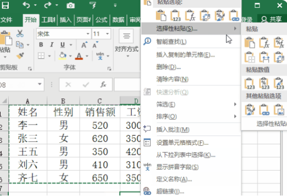Viewport: 287px width, 196px height.
Task: Increase font size with larger A
Action: point(84,45)
